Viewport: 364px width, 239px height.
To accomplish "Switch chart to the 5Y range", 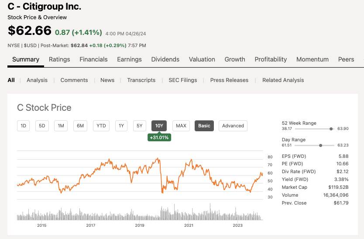I will click(140, 126).
